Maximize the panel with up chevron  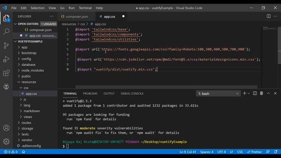coord(268,93)
